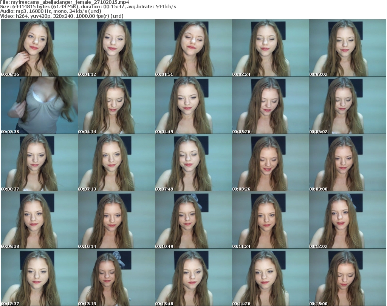The height and width of the screenshot is (306, 387).
Task: Open the thumbnail at 00:10:14
Action: 116,220
